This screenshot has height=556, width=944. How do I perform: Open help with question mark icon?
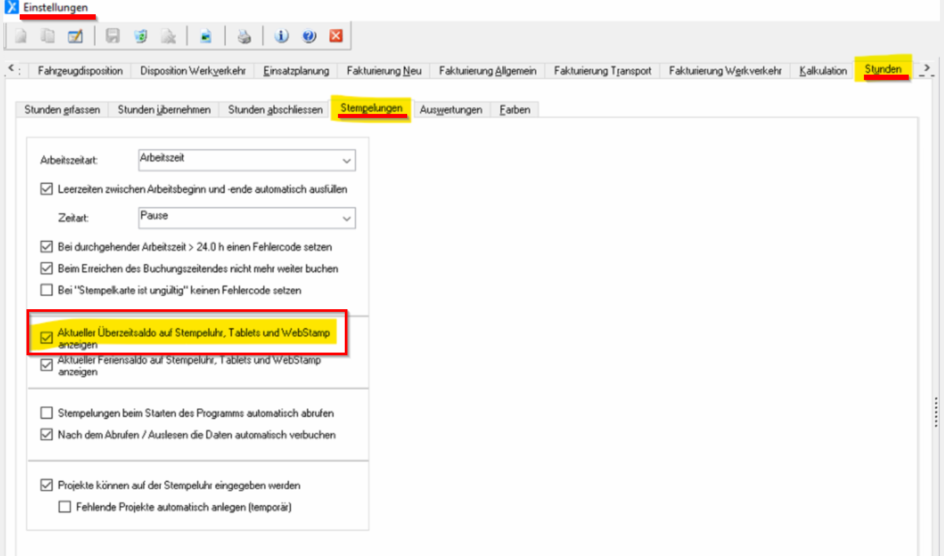coord(309,37)
